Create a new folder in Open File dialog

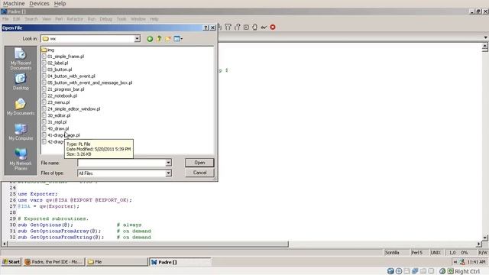(168, 39)
